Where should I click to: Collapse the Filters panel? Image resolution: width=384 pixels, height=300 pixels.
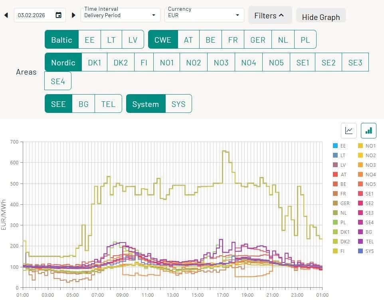pyautogui.click(x=269, y=16)
